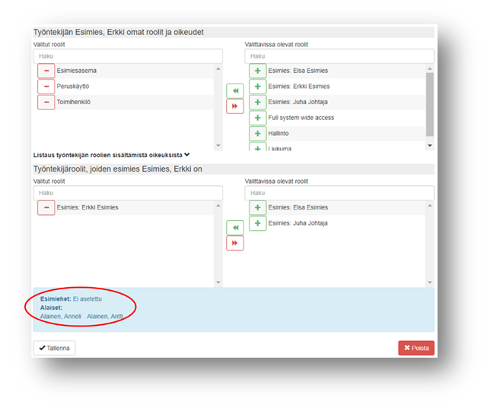Click Tallenna save button

click(x=54, y=348)
